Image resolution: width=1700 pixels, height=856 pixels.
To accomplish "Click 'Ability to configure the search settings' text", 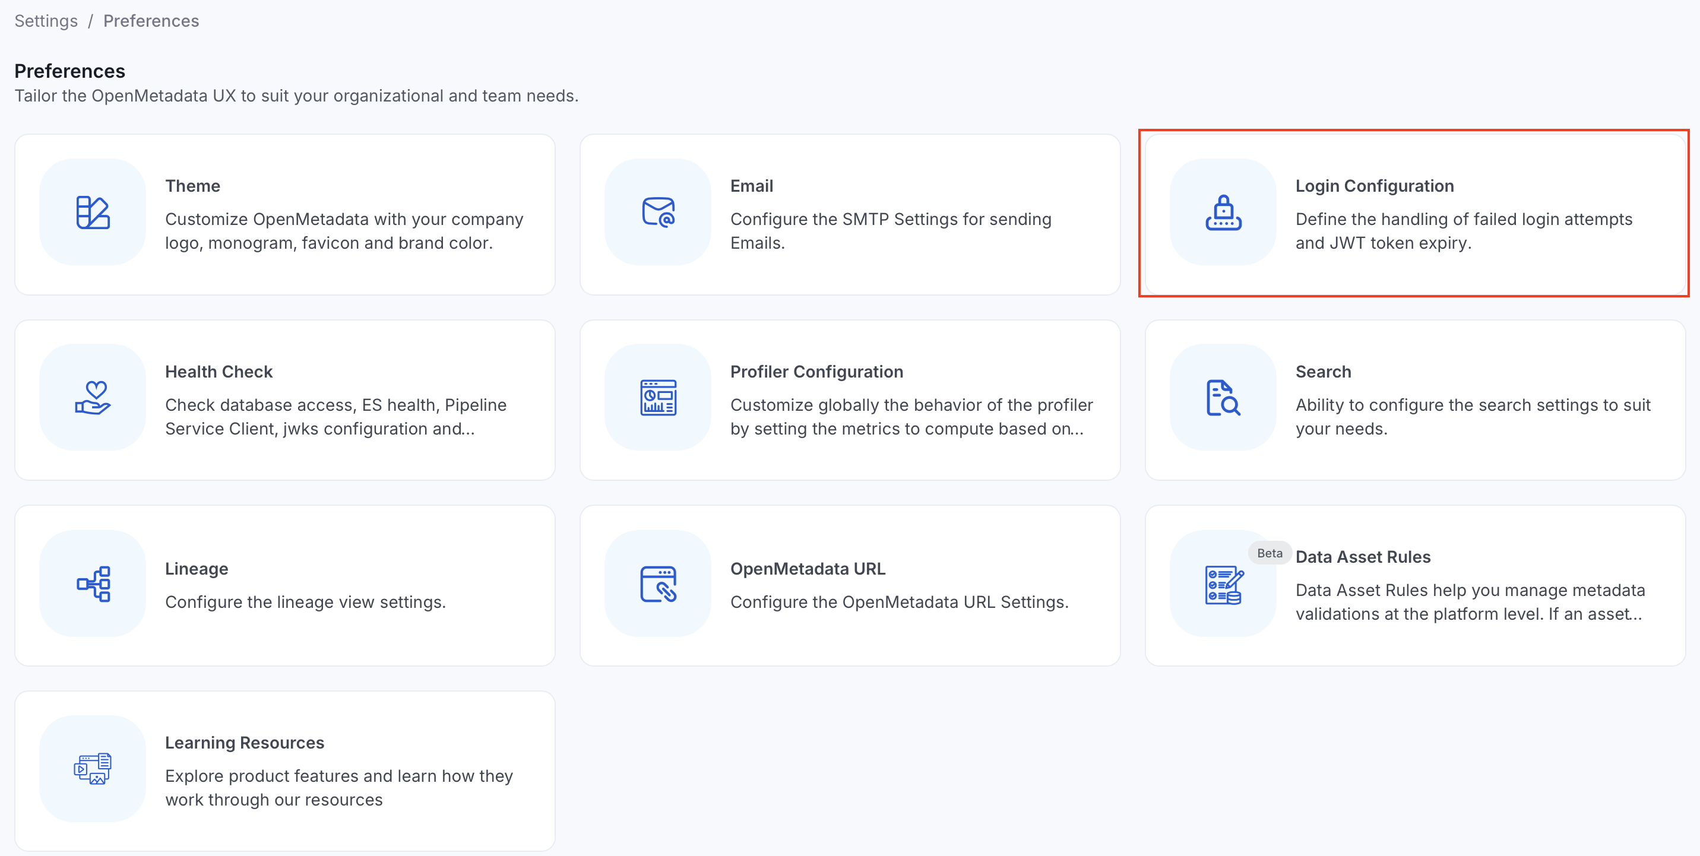I will click(x=1473, y=417).
